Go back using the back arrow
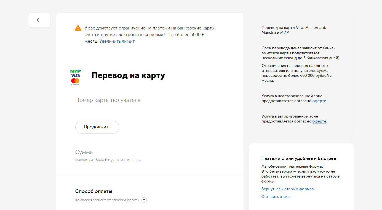The height and width of the screenshot is (210, 382). [x=39, y=20]
